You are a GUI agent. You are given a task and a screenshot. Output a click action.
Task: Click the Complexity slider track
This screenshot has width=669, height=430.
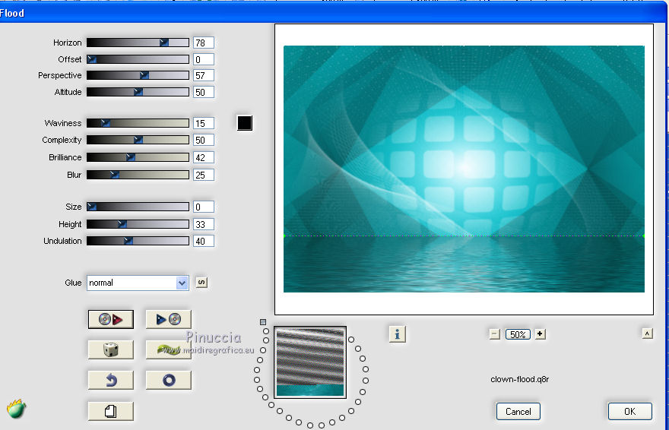138,140
